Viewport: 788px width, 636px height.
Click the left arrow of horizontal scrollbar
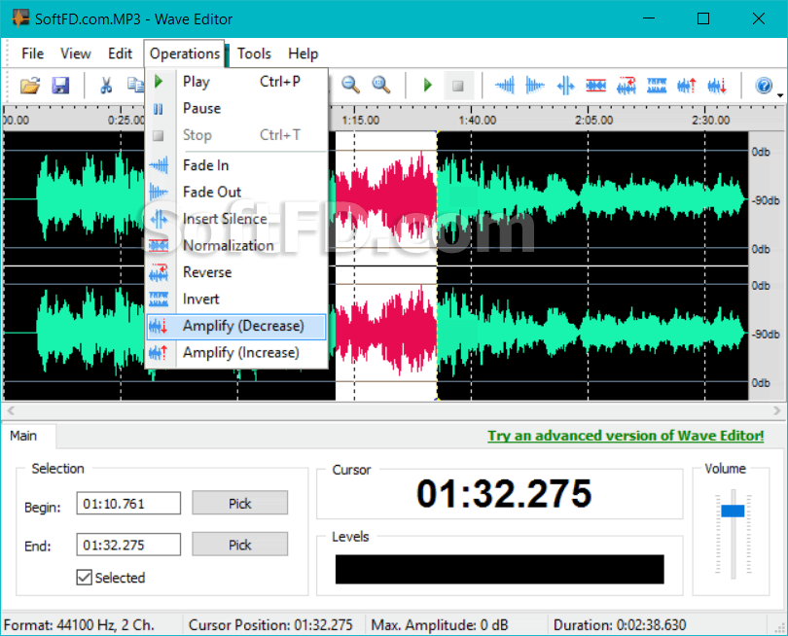11,410
